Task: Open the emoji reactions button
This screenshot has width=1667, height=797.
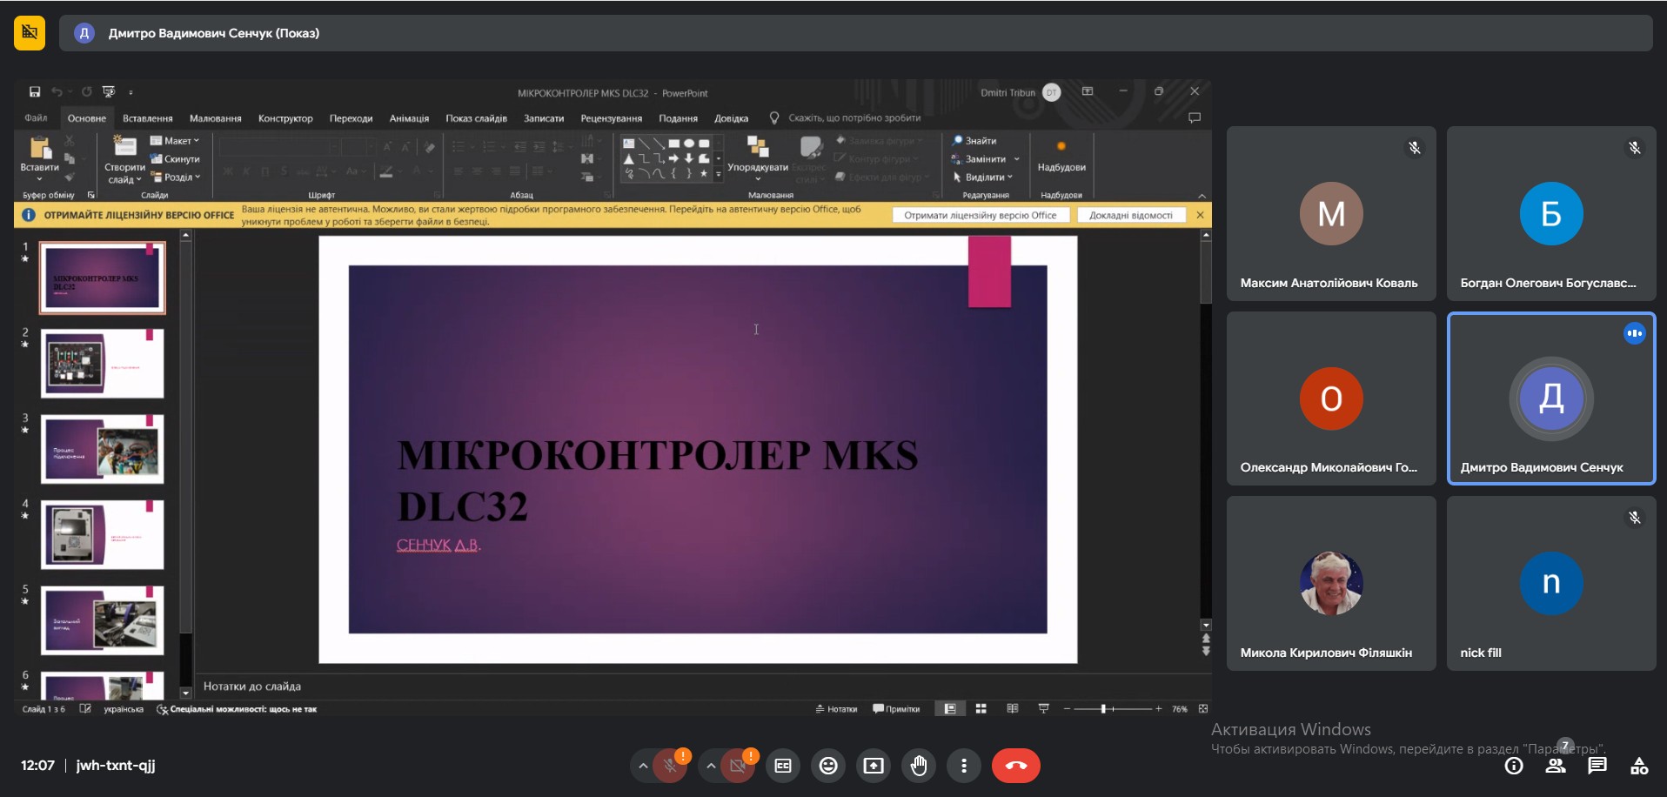Action: pyautogui.click(x=828, y=766)
